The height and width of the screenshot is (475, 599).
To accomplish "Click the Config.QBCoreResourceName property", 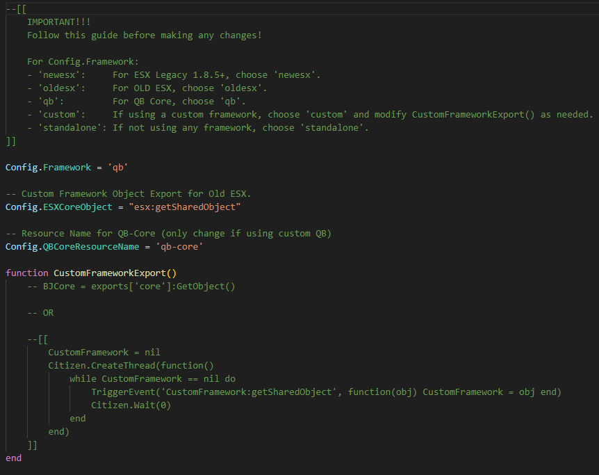I will (72, 247).
